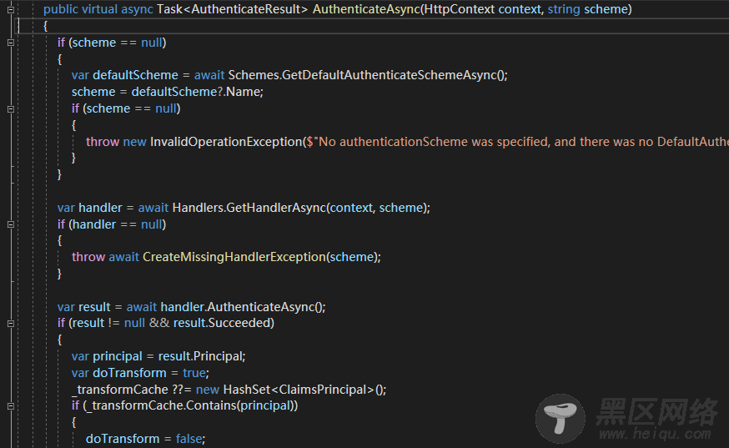This screenshot has width=729, height=448.
Task: Click 'handler.AuthenticateAsync()' call
Action: (242, 307)
